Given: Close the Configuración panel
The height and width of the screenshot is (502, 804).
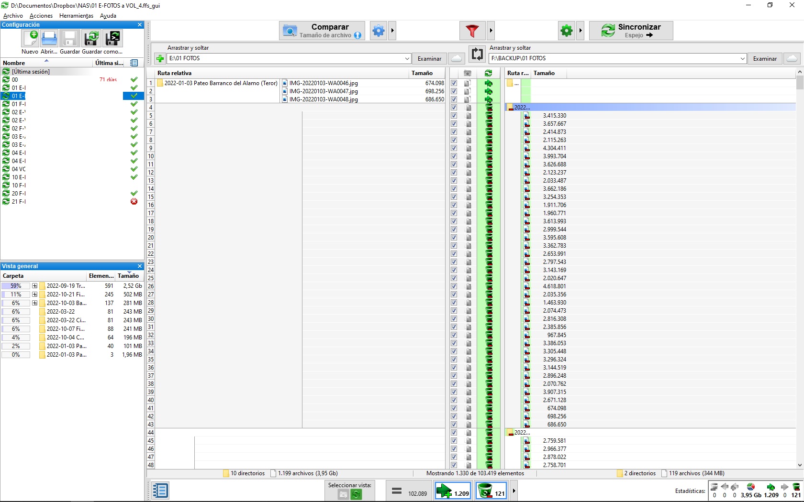Looking at the screenshot, I should [140, 25].
